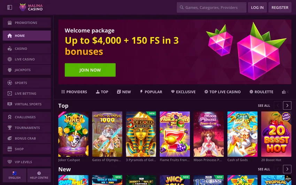The width and height of the screenshot is (296, 185).
Task: Open Promotions with the gift icon
Action: [27, 23]
